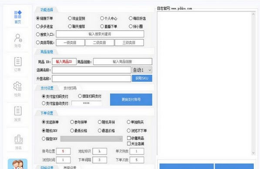Screen dimensions: 260x169
Task: Open the 账号 account sidebar icon
Action: click(x=18, y=41)
